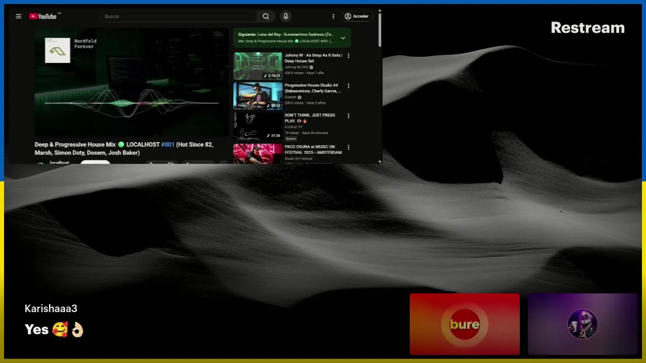Image resolution: width=646 pixels, height=363 pixels.
Task: Open the Johnny M Deep House Set thumbnail
Action: click(x=258, y=66)
